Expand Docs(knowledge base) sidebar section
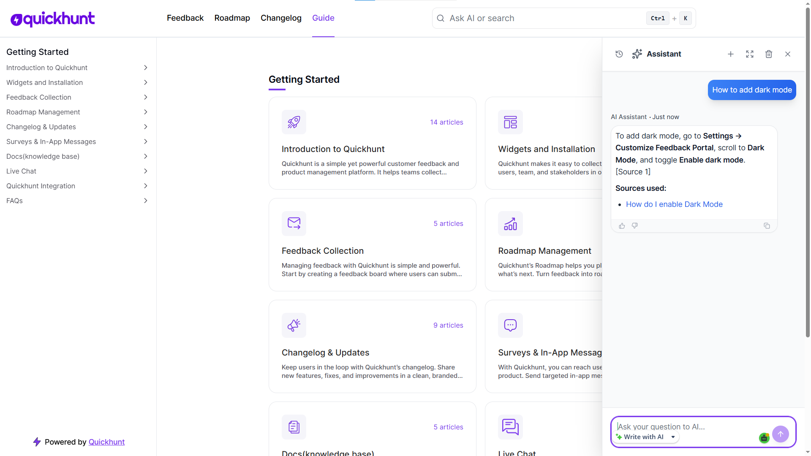Screen dimensions: 811x456 pyautogui.click(x=146, y=156)
